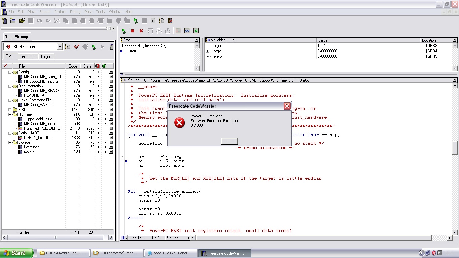Expand the argv variable
Image resolution: width=459 pixels, height=258 pixels.
click(x=208, y=51)
